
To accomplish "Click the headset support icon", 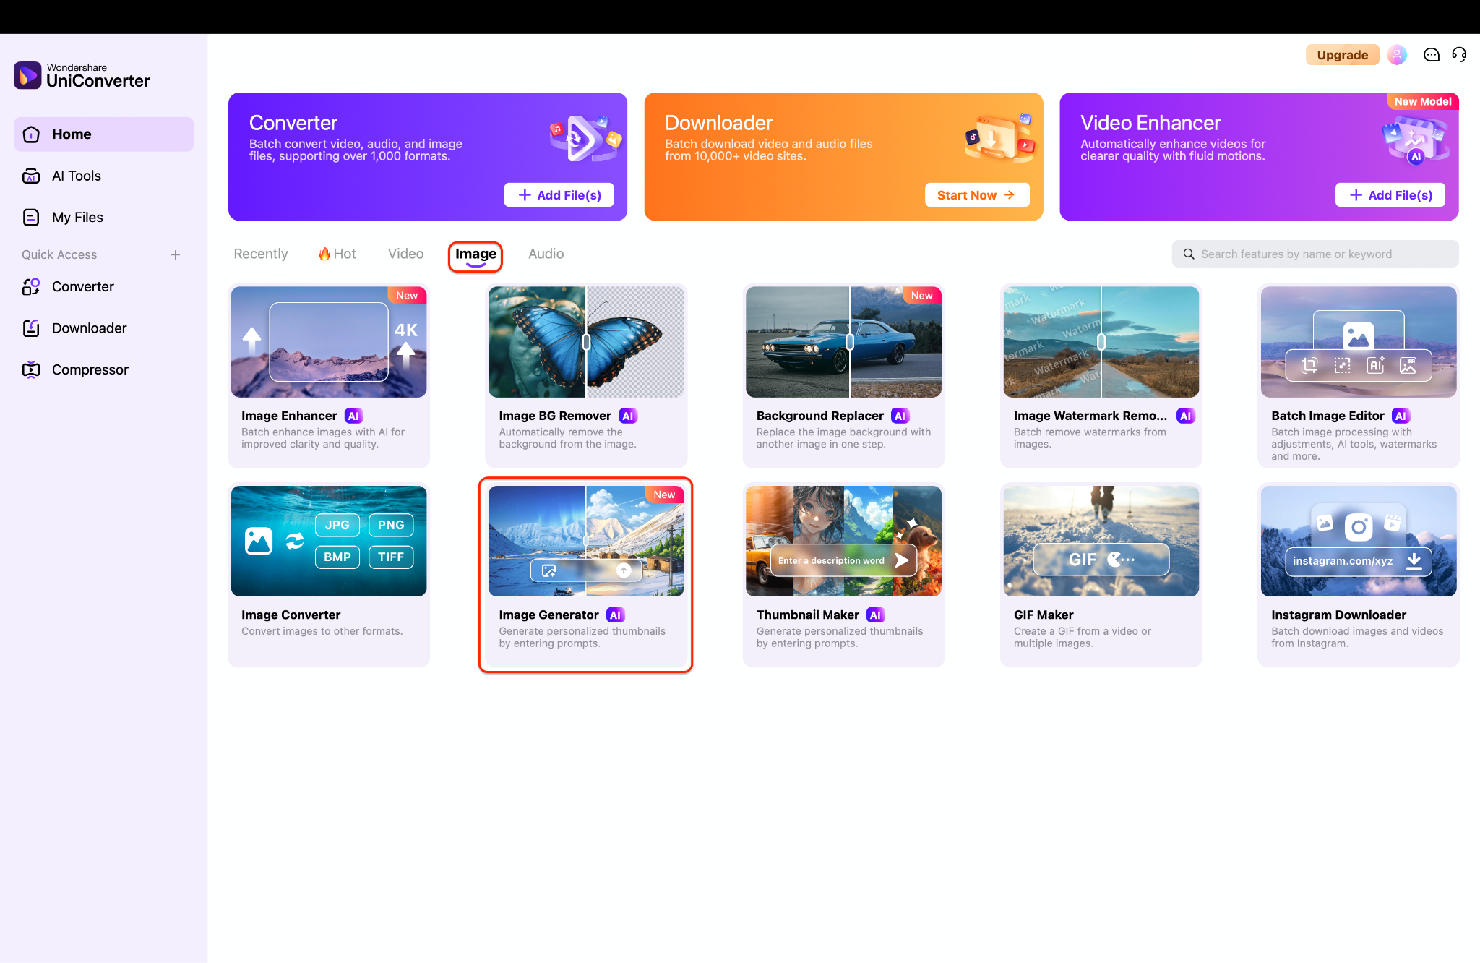I will tap(1459, 55).
